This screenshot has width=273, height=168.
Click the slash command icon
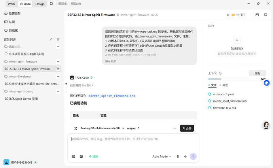[x=74, y=157]
